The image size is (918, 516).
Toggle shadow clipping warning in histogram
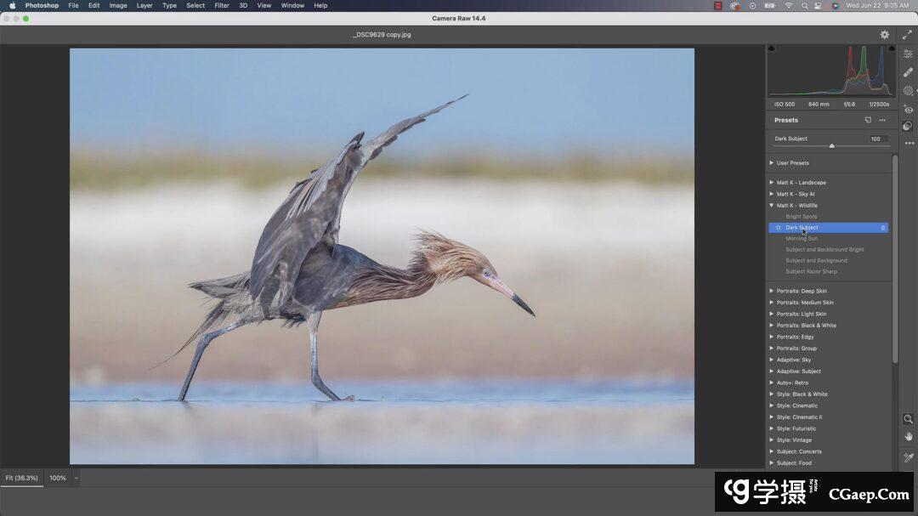[772, 49]
